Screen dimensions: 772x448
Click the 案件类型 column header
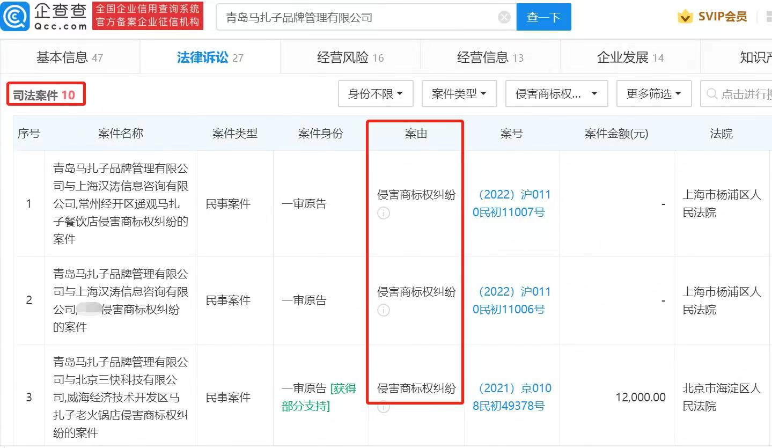[x=235, y=134]
